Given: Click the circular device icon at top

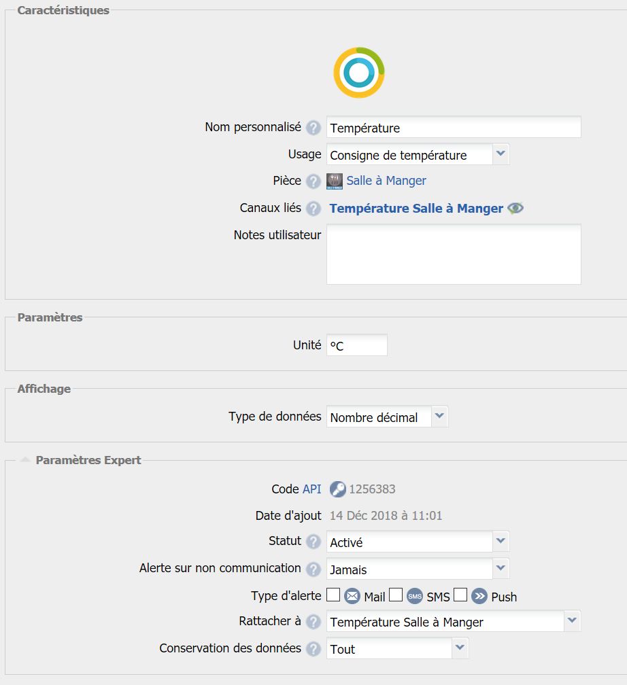Looking at the screenshot, I should click(358, 73).
